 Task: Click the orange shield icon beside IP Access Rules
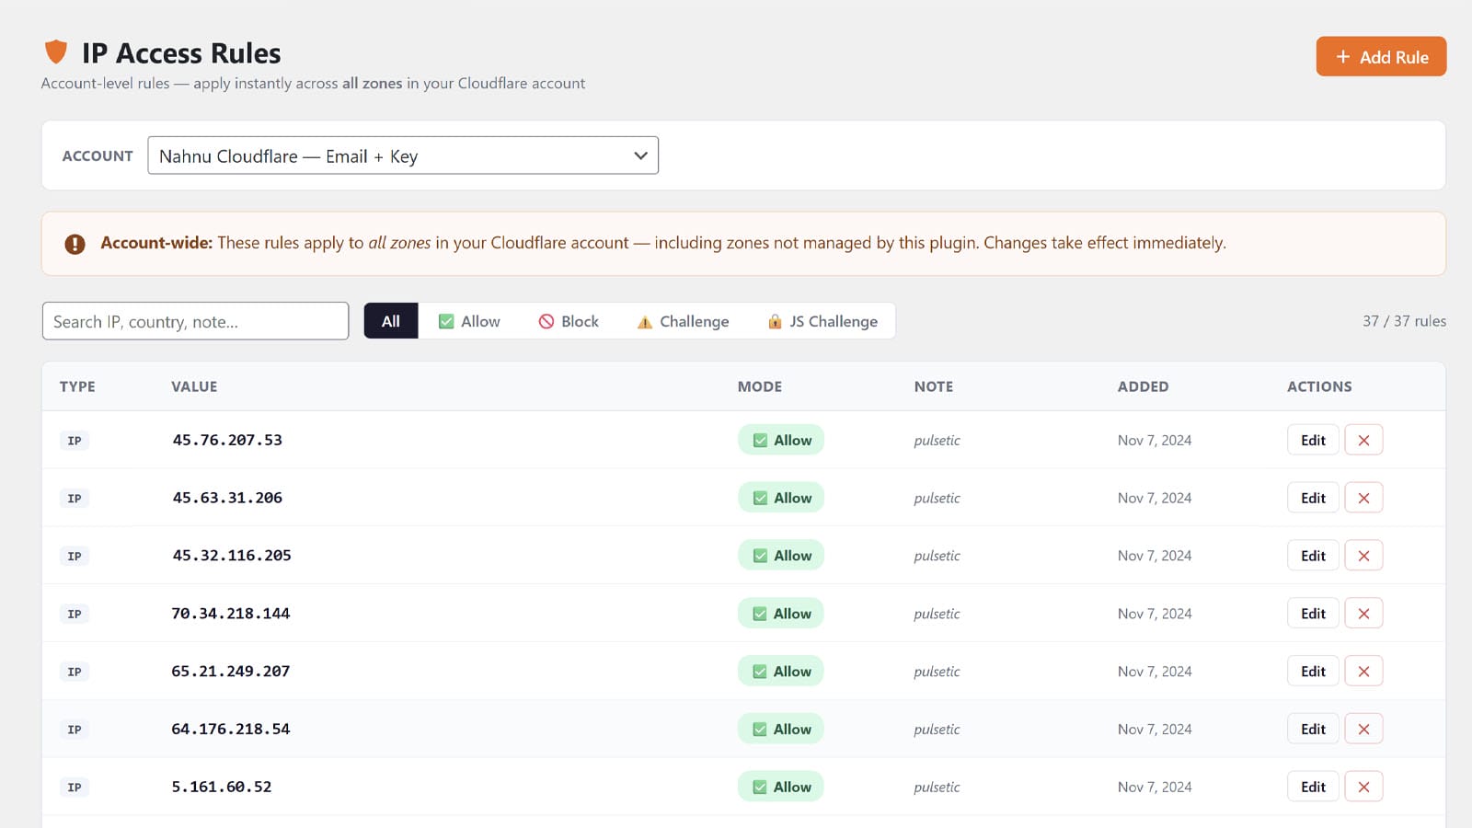[56, 52]
